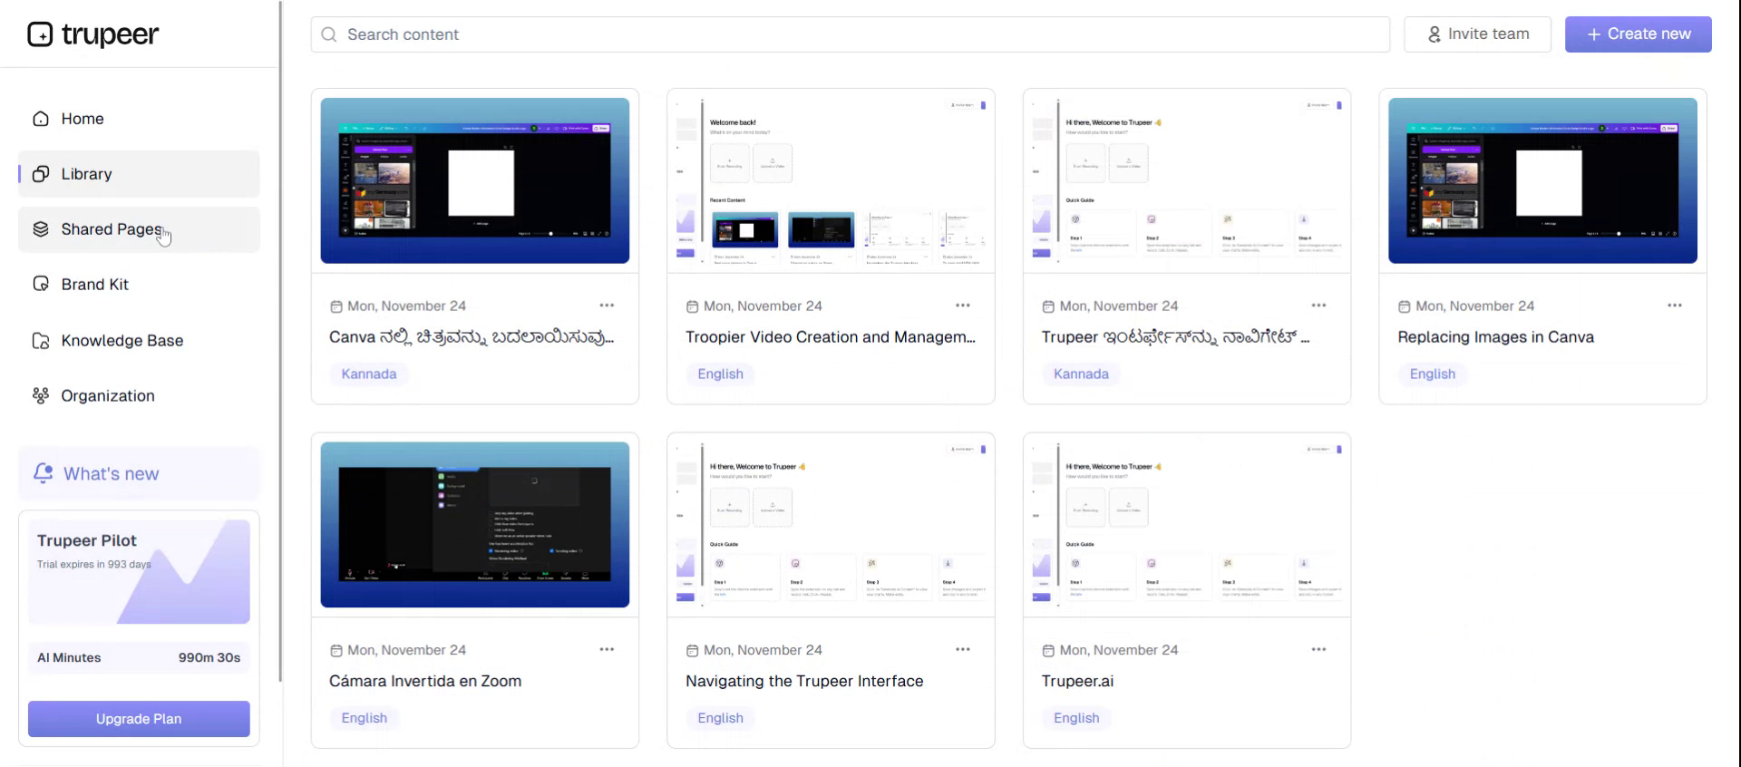Click Trial expires in 993 days text
This screenshot has height=767, width=1741.
93,564
